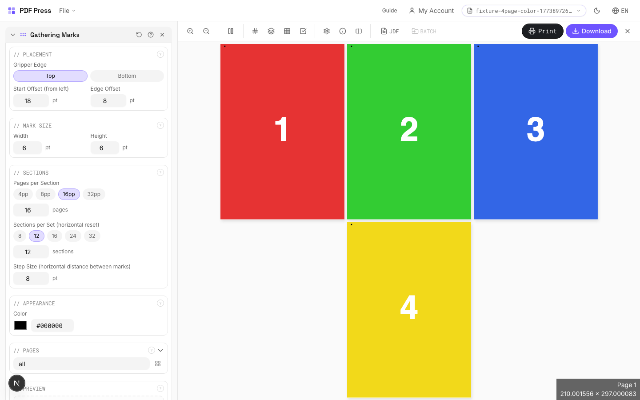Open the JDF panel
Viewport: 640px width, 400px height.
[x=390, y=31]
